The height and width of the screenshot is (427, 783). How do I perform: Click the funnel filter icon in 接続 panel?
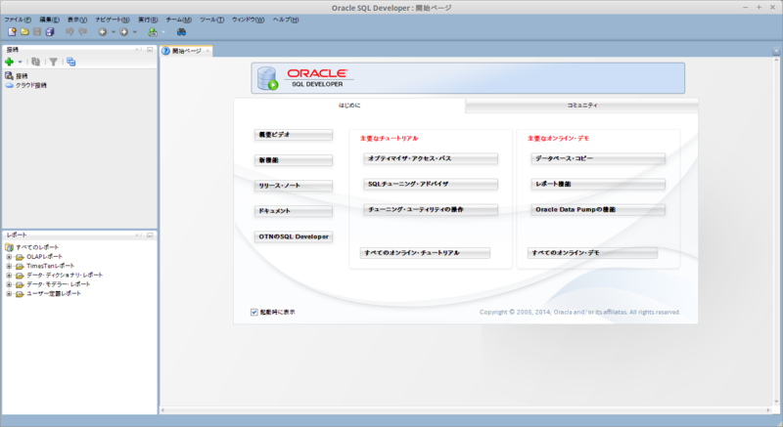click(x=53, y=62)
